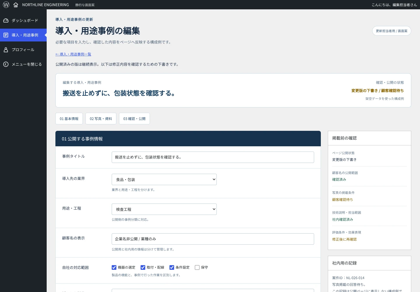The width and height of the screenshot is (420, 292).
Task: Switch to the 02 写真・資料 tab
Action: pos(101,119)
